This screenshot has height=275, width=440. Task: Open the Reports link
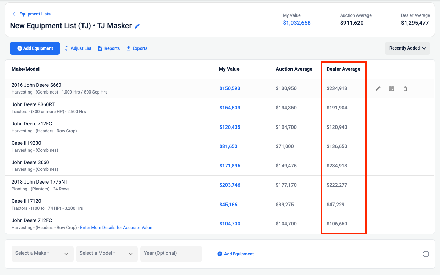[x=109, y=48]
